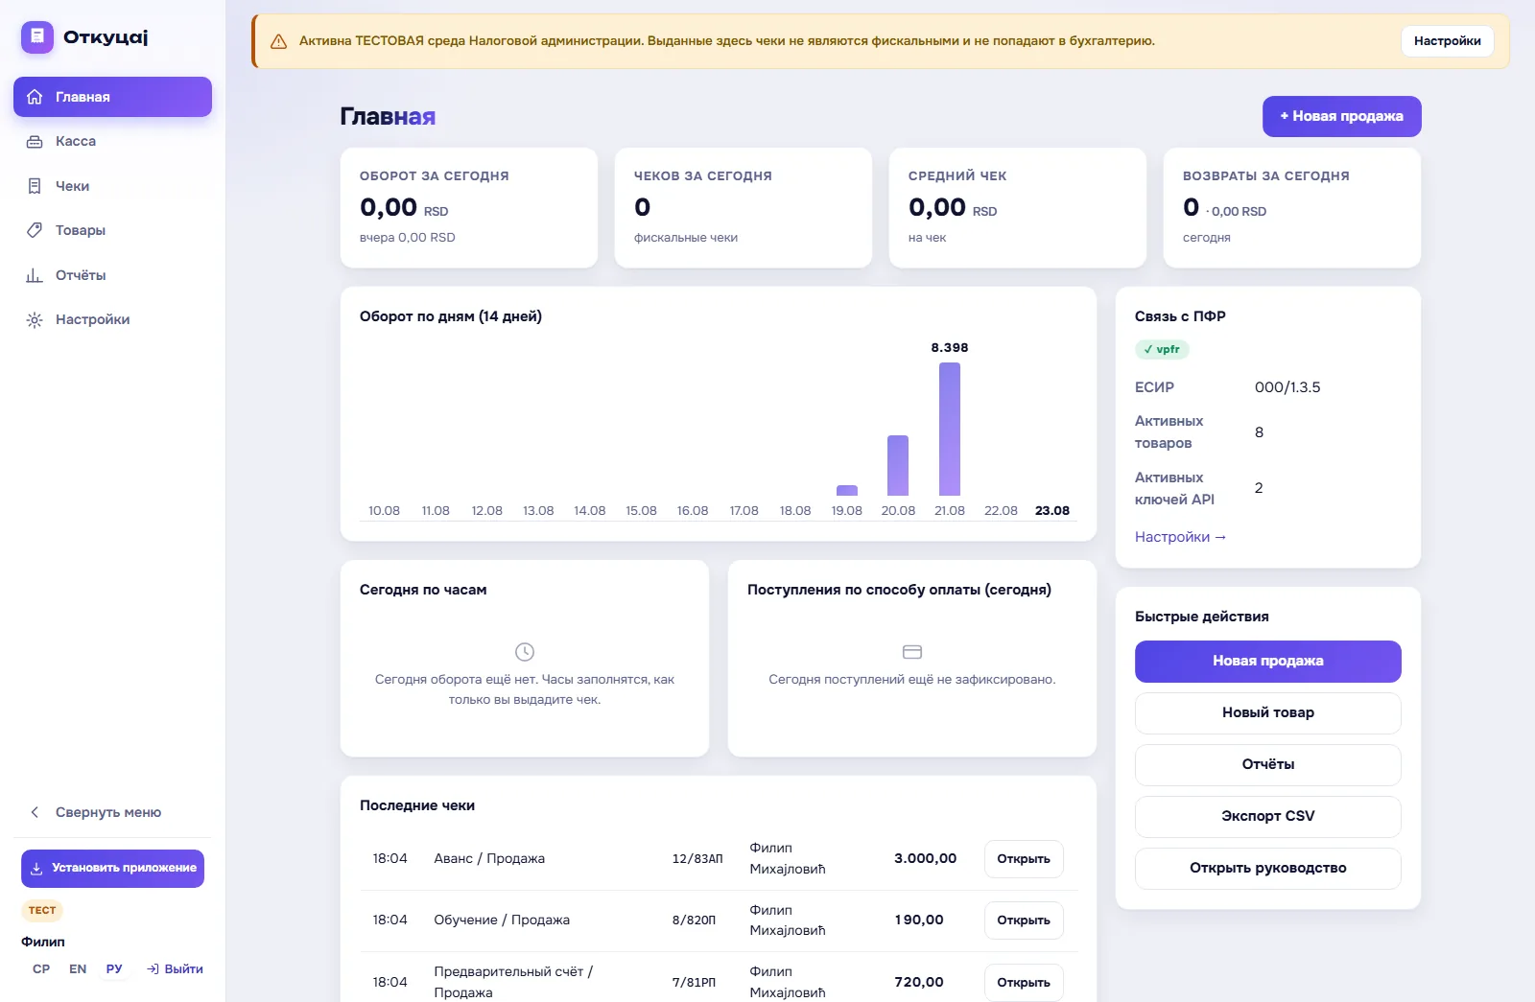
Task: Click the top + Новая продажа button
Action: click(1341, 116)
